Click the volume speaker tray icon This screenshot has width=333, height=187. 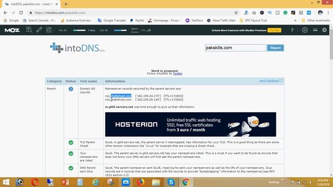pyautogui.click(x=311, y=182)
